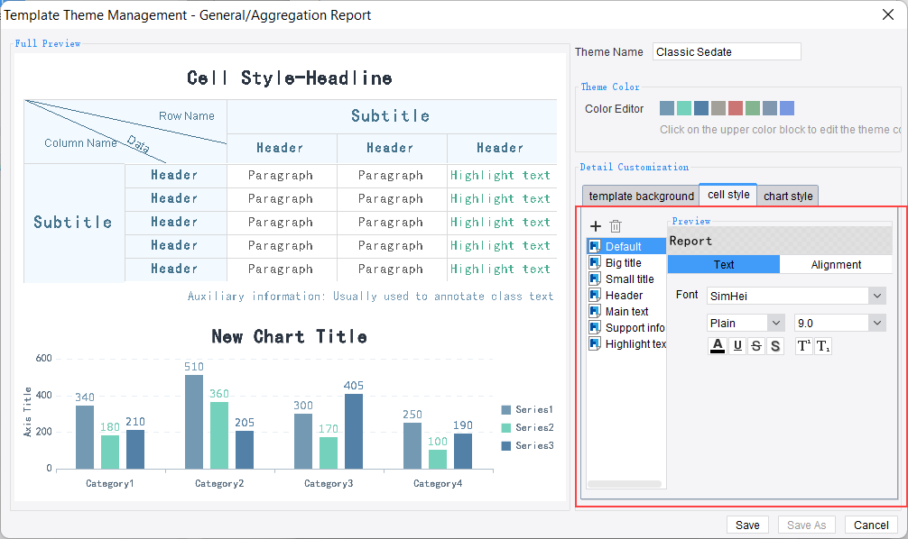Toggle text shadow formatting
The image size is (908, 539).
[x=775, y=346]
